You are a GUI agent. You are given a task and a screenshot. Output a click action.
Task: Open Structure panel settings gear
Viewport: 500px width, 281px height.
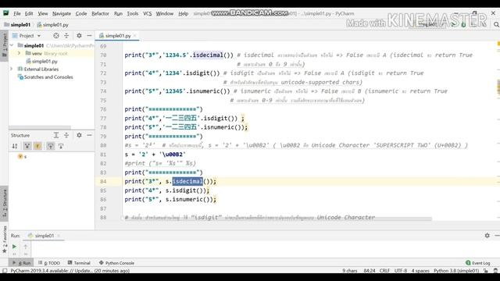[79, 135]
